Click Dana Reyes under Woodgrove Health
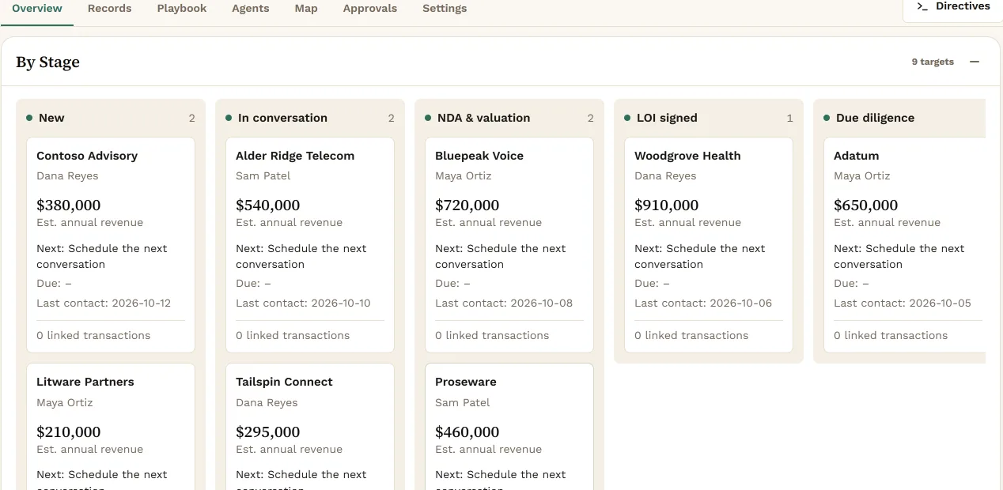The height and width of the screenshot is (490, 1003). (665, 175)
